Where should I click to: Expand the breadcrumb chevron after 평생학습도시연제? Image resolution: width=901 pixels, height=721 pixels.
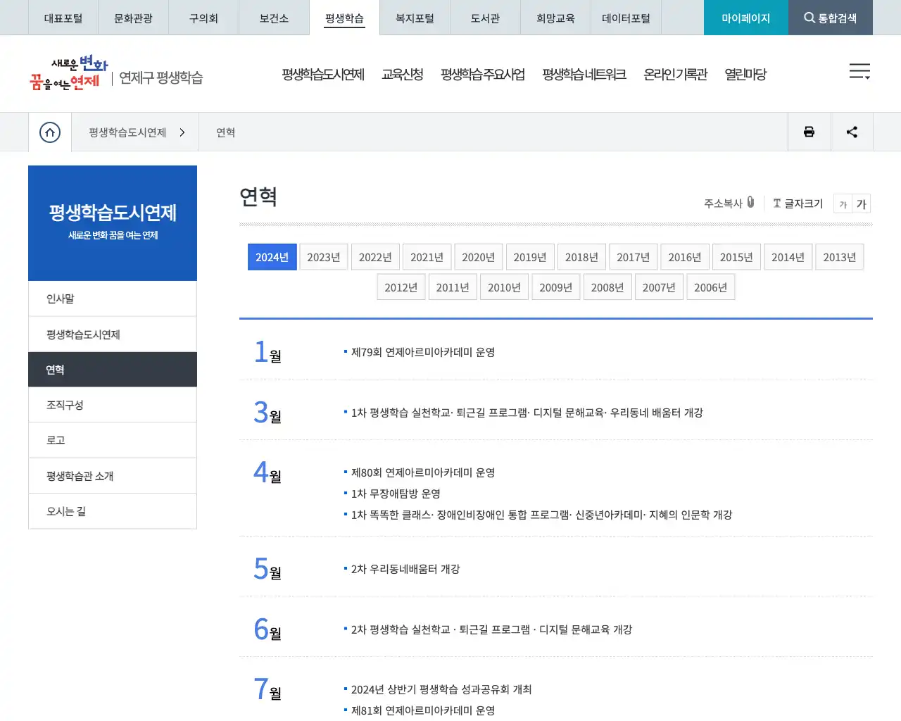[182, 132]
